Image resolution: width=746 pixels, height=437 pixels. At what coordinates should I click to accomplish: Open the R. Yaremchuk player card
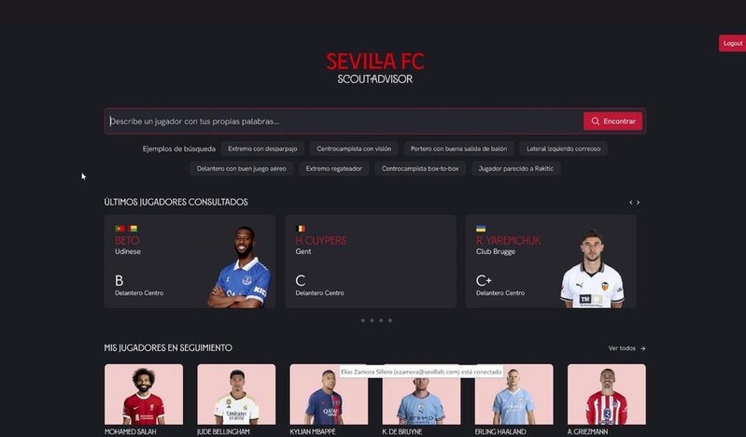pyautogui.click(x=551, y=261)
